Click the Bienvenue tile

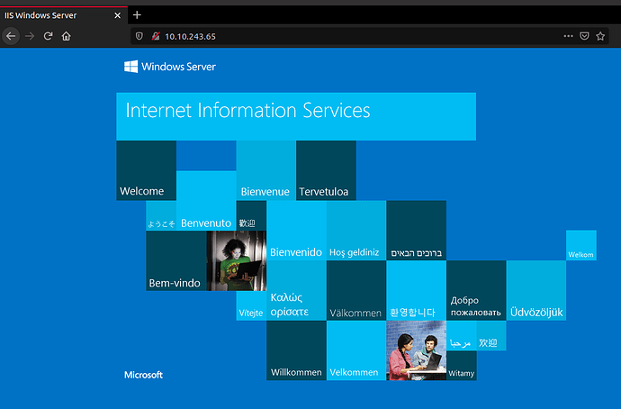tap(265, 170)
